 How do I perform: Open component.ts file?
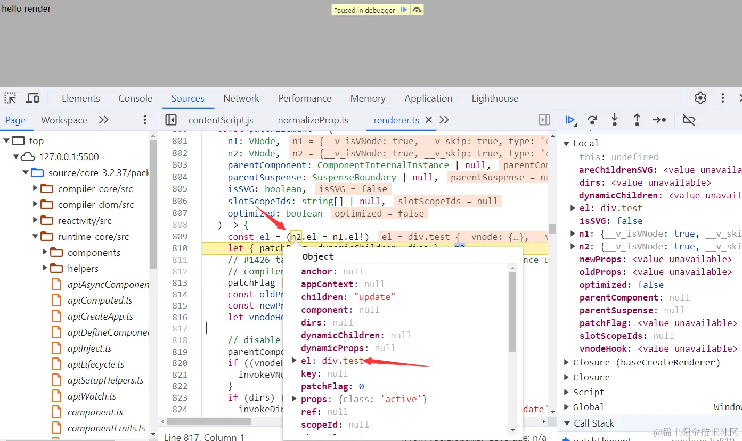(x=95, y=412)
